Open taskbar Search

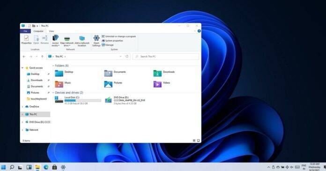(12, 167)
